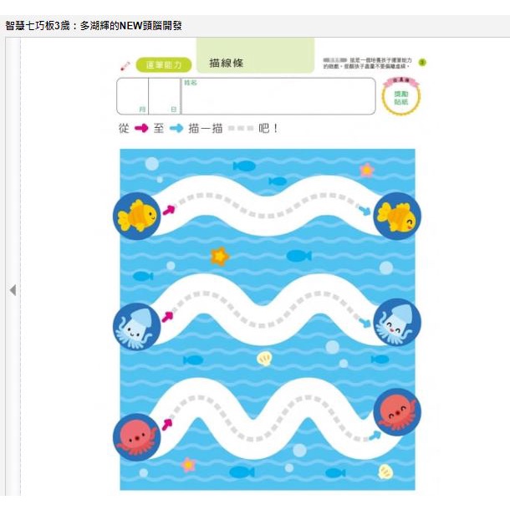510x510 pixels.
Task: Click the green 運筆能力 label
Action: point(164,64)
